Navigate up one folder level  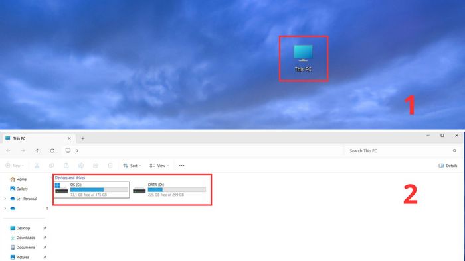pyautogui.click(x=37, y=151)
